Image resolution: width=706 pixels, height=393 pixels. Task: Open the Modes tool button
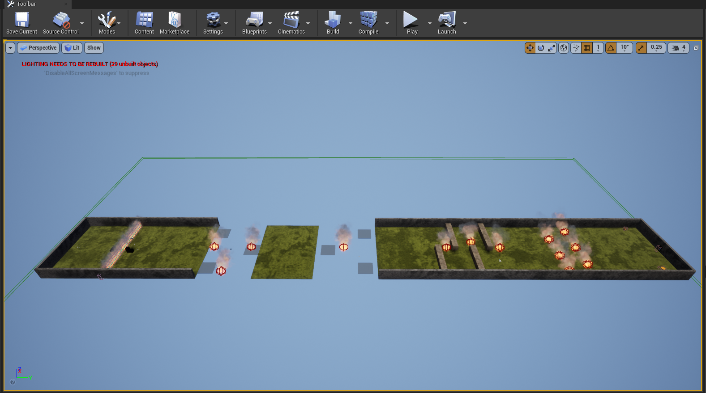click(x=107, y=23)
